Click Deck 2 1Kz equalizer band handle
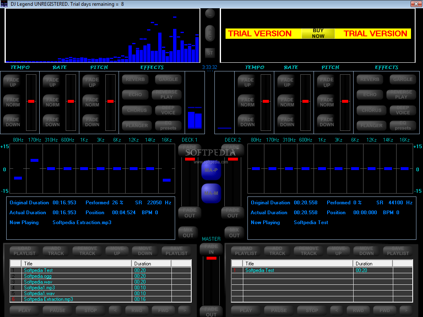The width and height of the screenshot is (423, 317). 322,169
